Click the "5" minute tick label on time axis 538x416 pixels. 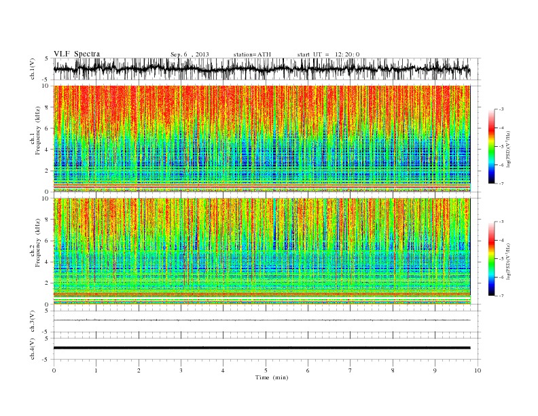266,370
